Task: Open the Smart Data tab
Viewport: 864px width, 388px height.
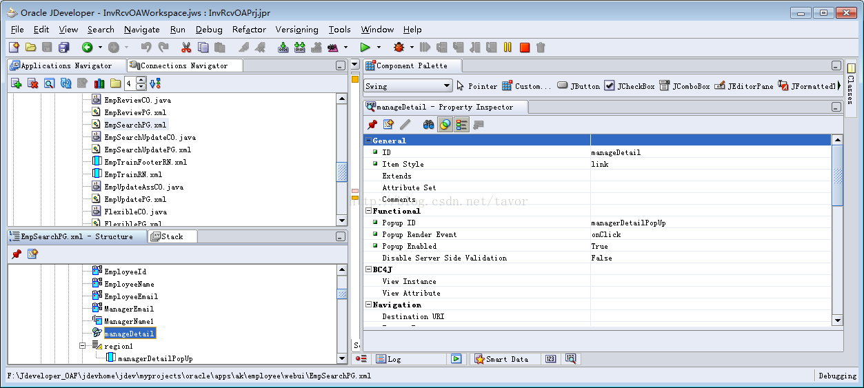Action: click(x=506, y=359)
